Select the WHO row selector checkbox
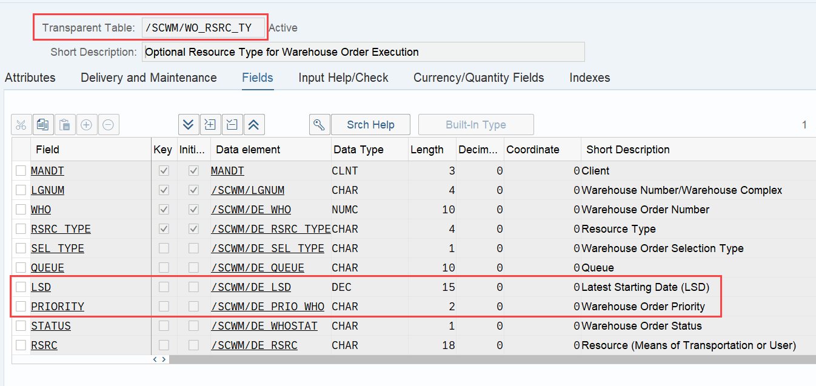 (x=21, y=210)
